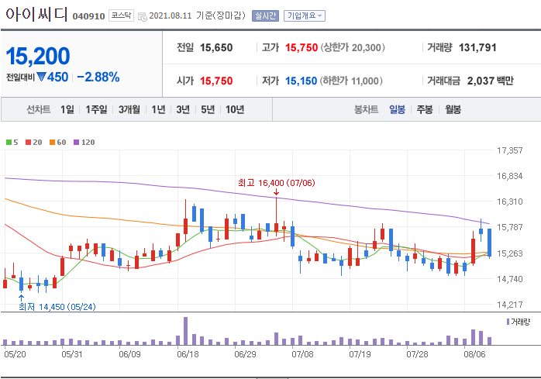Click the current price 15,200
Screen dimensions: 541x379
click(x=38, y=57)
